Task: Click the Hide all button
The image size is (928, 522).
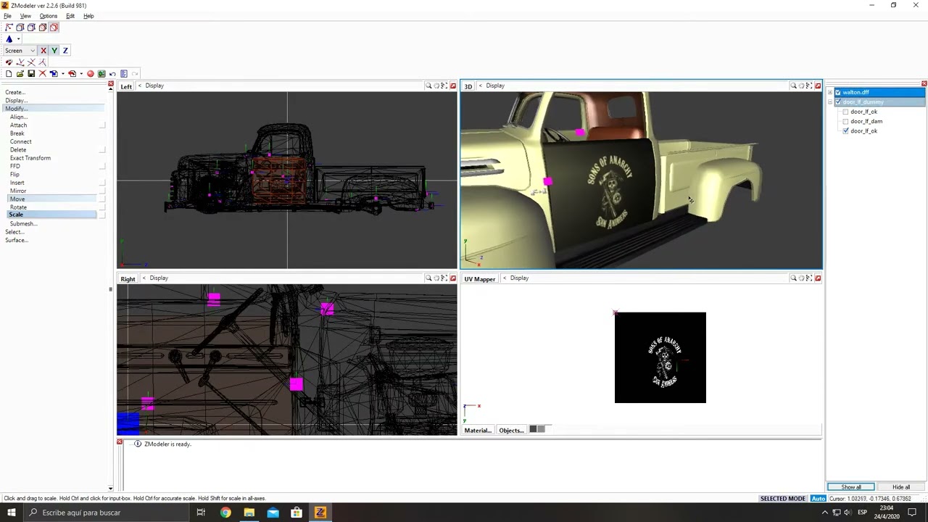Action: (x=901, y=487)
